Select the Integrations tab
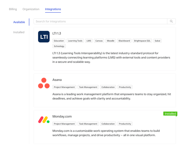This screenshot has height=154, width=184. point(53,9)
